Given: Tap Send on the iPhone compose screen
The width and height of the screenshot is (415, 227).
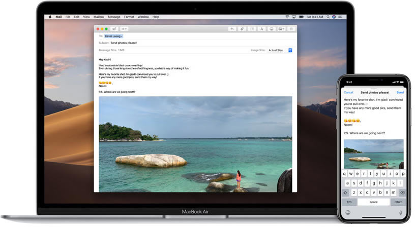Looking at the screenshot, I should 400,92.
